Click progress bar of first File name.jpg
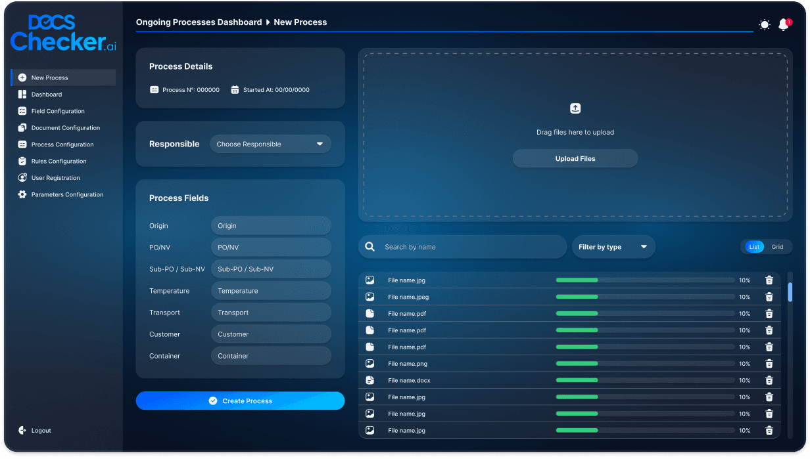 coord(645,280)
